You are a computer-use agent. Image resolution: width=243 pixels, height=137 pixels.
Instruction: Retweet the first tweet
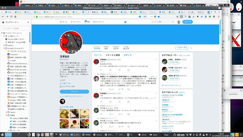pos(110,70)
